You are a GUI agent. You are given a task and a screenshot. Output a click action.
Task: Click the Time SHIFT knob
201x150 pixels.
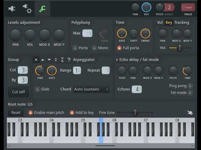(134, 34)
